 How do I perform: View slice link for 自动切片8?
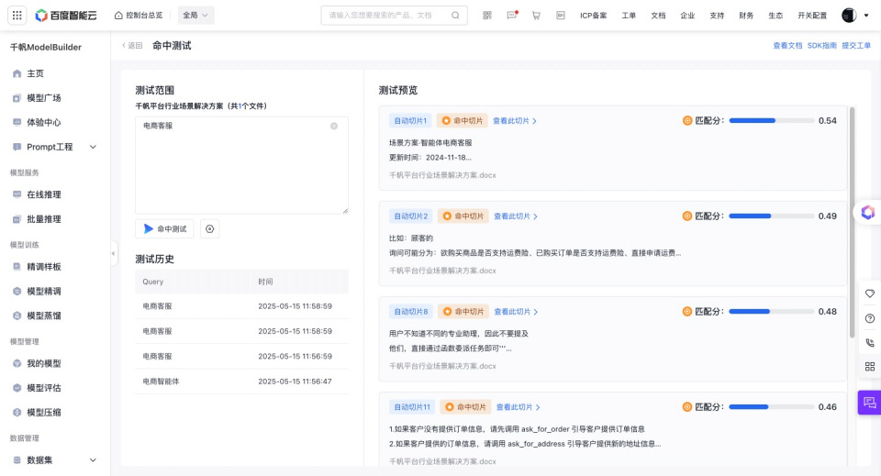point(515,312)
